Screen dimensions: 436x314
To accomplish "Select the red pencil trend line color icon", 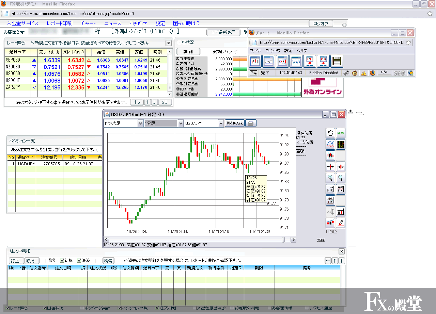I will pyautogui.click(x=341, y=223).
